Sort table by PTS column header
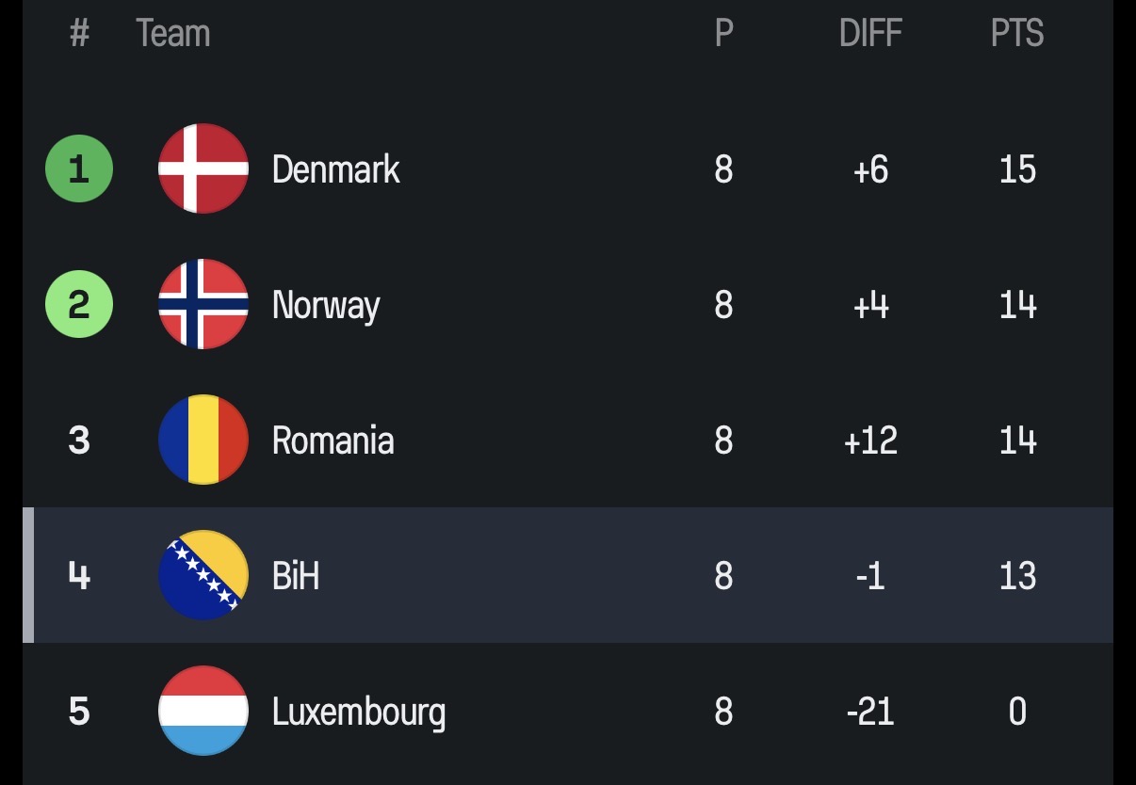Viewport: 1136px width, 785px height. point(1017,34)
